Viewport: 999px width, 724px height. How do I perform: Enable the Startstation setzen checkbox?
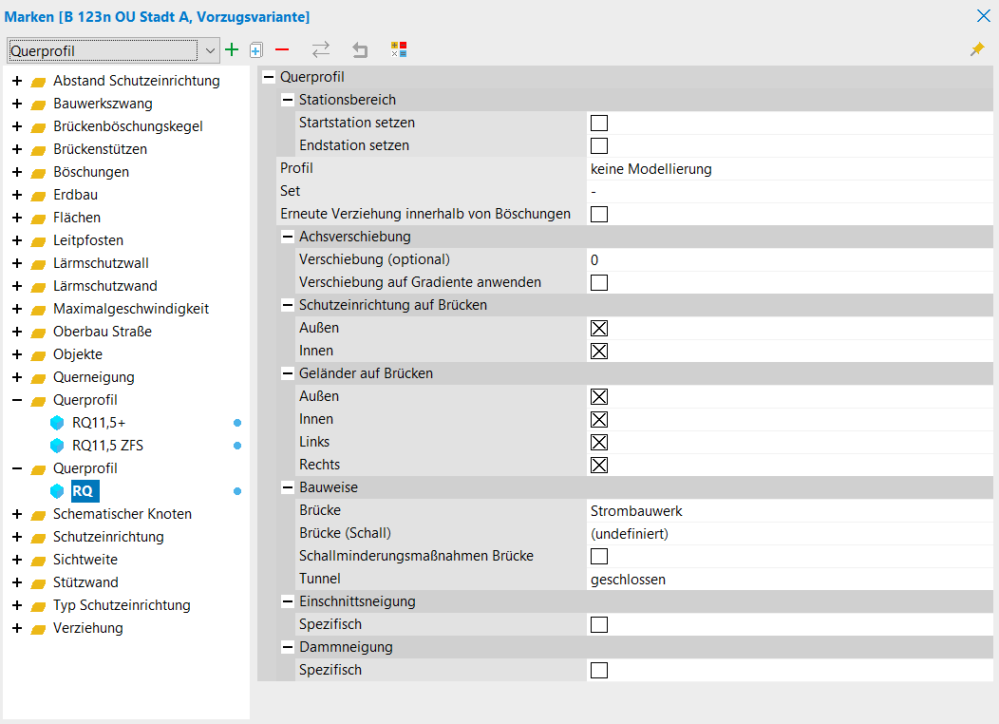coord(599,124)
